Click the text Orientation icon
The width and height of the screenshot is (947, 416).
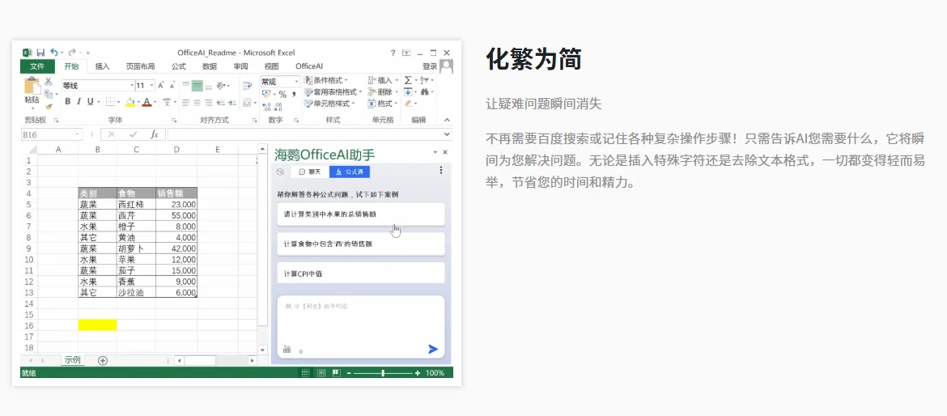coord(222,86)
